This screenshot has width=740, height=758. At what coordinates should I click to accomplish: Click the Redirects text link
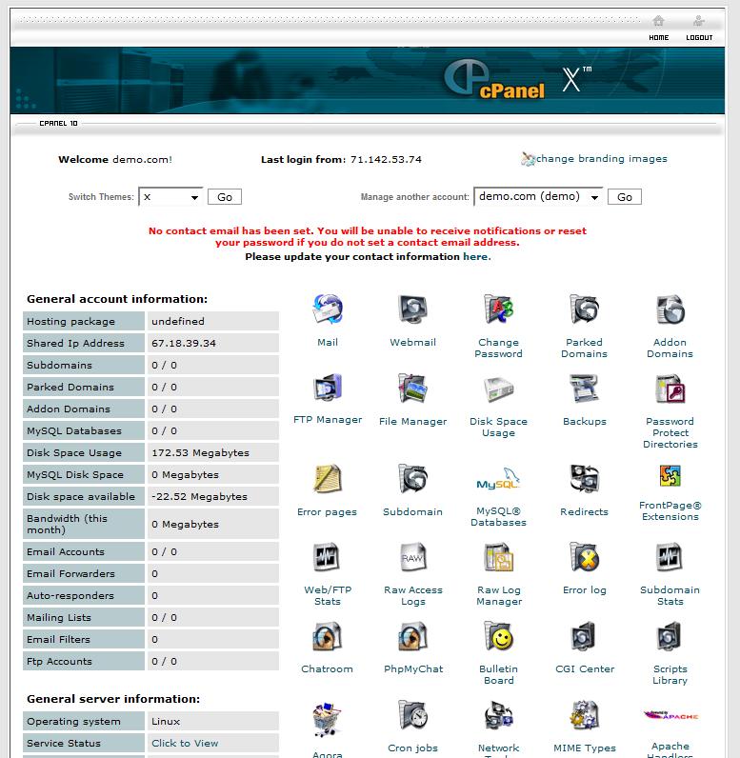coord(584,511)
